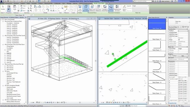Expand the Select panel dropdown
190x107 pixels.
pos(3,13)
